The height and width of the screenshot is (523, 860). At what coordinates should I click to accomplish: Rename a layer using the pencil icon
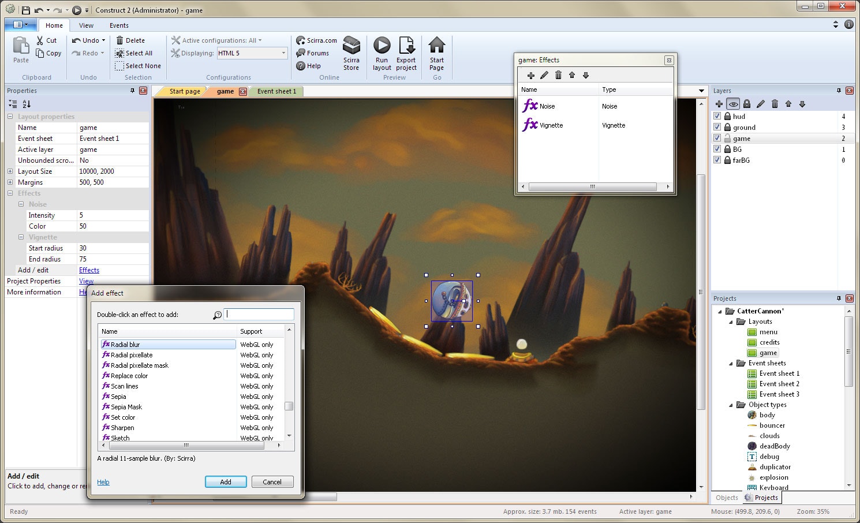coord(760,104)
